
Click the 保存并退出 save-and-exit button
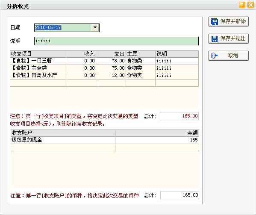228,39
